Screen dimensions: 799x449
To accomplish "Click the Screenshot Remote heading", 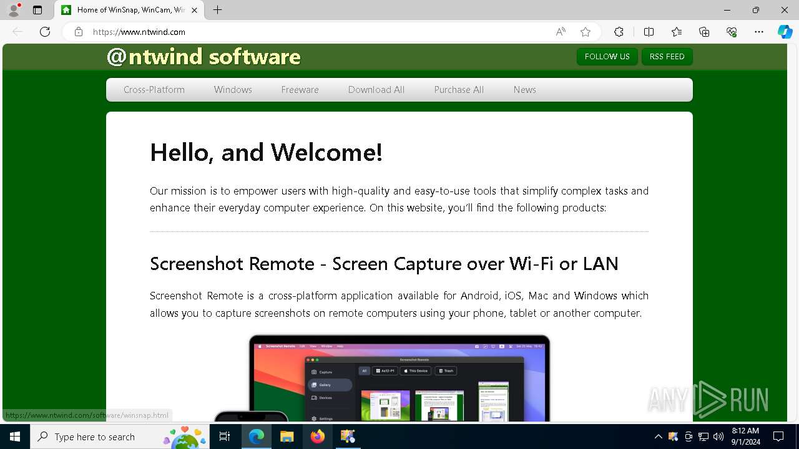I will coord(384,264).
